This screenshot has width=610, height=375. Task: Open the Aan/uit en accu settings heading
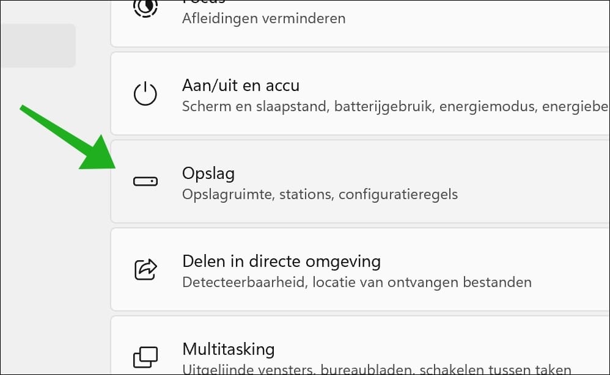point(241,86)
